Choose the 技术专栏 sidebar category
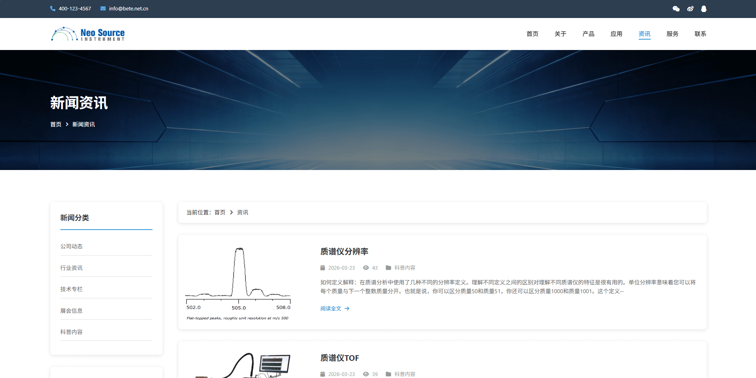The width and height of the screenshot is (756, 378). 72,289
